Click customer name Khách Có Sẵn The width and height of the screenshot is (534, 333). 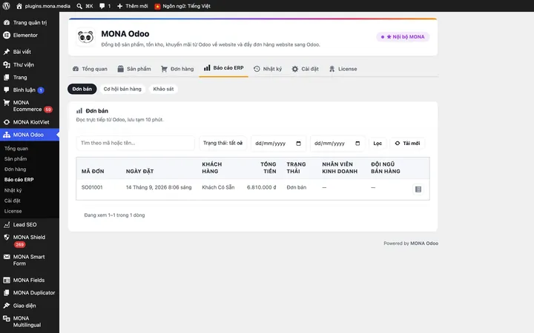218,187
